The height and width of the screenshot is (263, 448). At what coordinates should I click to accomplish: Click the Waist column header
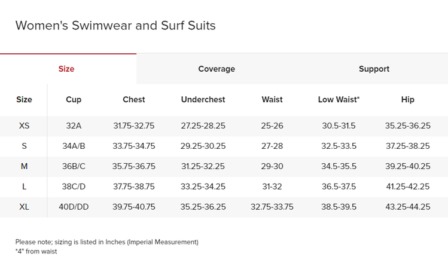coord(272,100)
